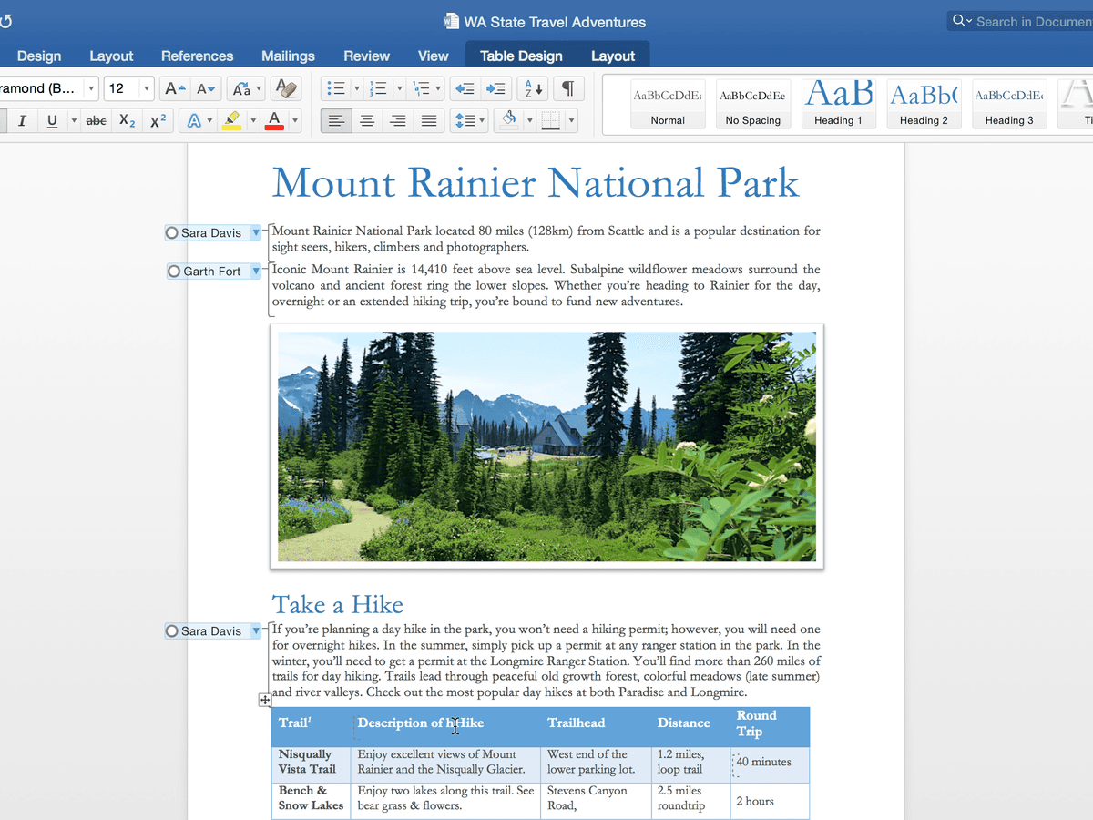Click the Sara Davis label beside Take a Hike
Viewport: 1093px width, 820px height.
(211, 631)
